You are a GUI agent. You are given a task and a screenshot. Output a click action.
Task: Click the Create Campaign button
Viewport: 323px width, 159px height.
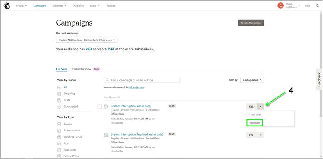click(251, 23)
